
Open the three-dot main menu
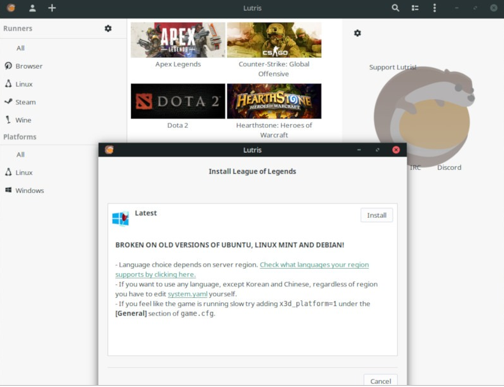pos(435,8)
